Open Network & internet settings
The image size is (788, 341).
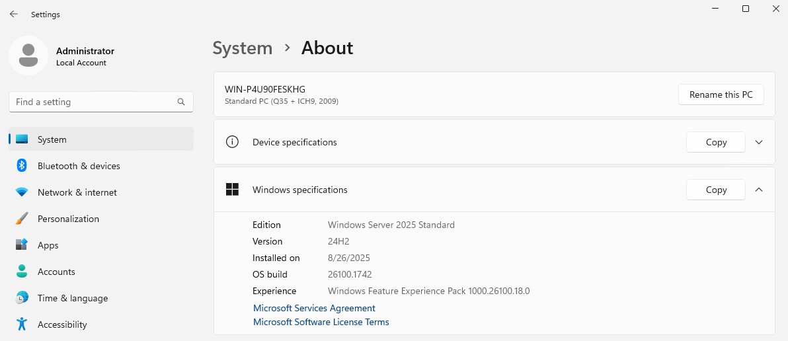pos(101,192)
